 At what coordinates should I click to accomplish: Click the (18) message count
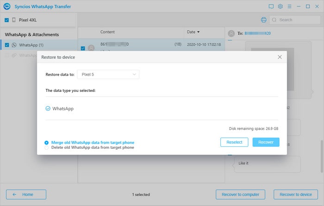click(178, 44)
